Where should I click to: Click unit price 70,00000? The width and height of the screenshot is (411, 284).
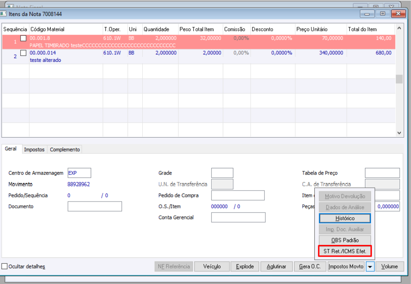tap(333, 38)
